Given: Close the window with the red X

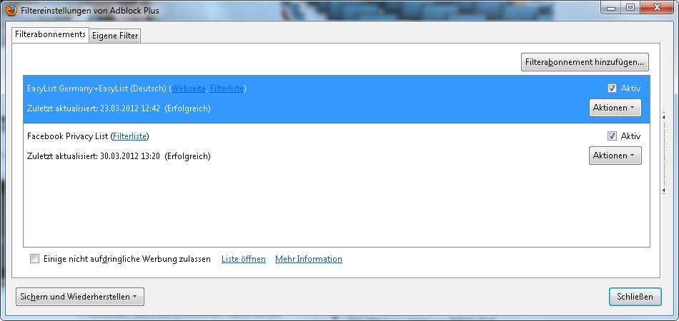Looking at the screenshot, I should tap(657, 7).
